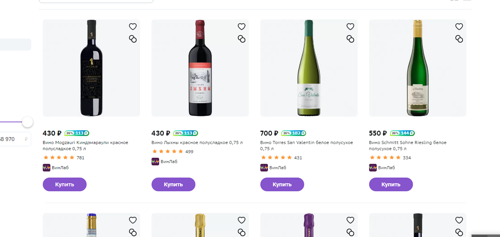Open Torres San Valentin product title link
This screenshot has width=500, height=237.
click(306, 146)
